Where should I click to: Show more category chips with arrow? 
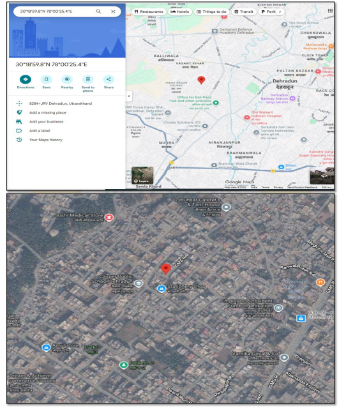tap(280, 11)
